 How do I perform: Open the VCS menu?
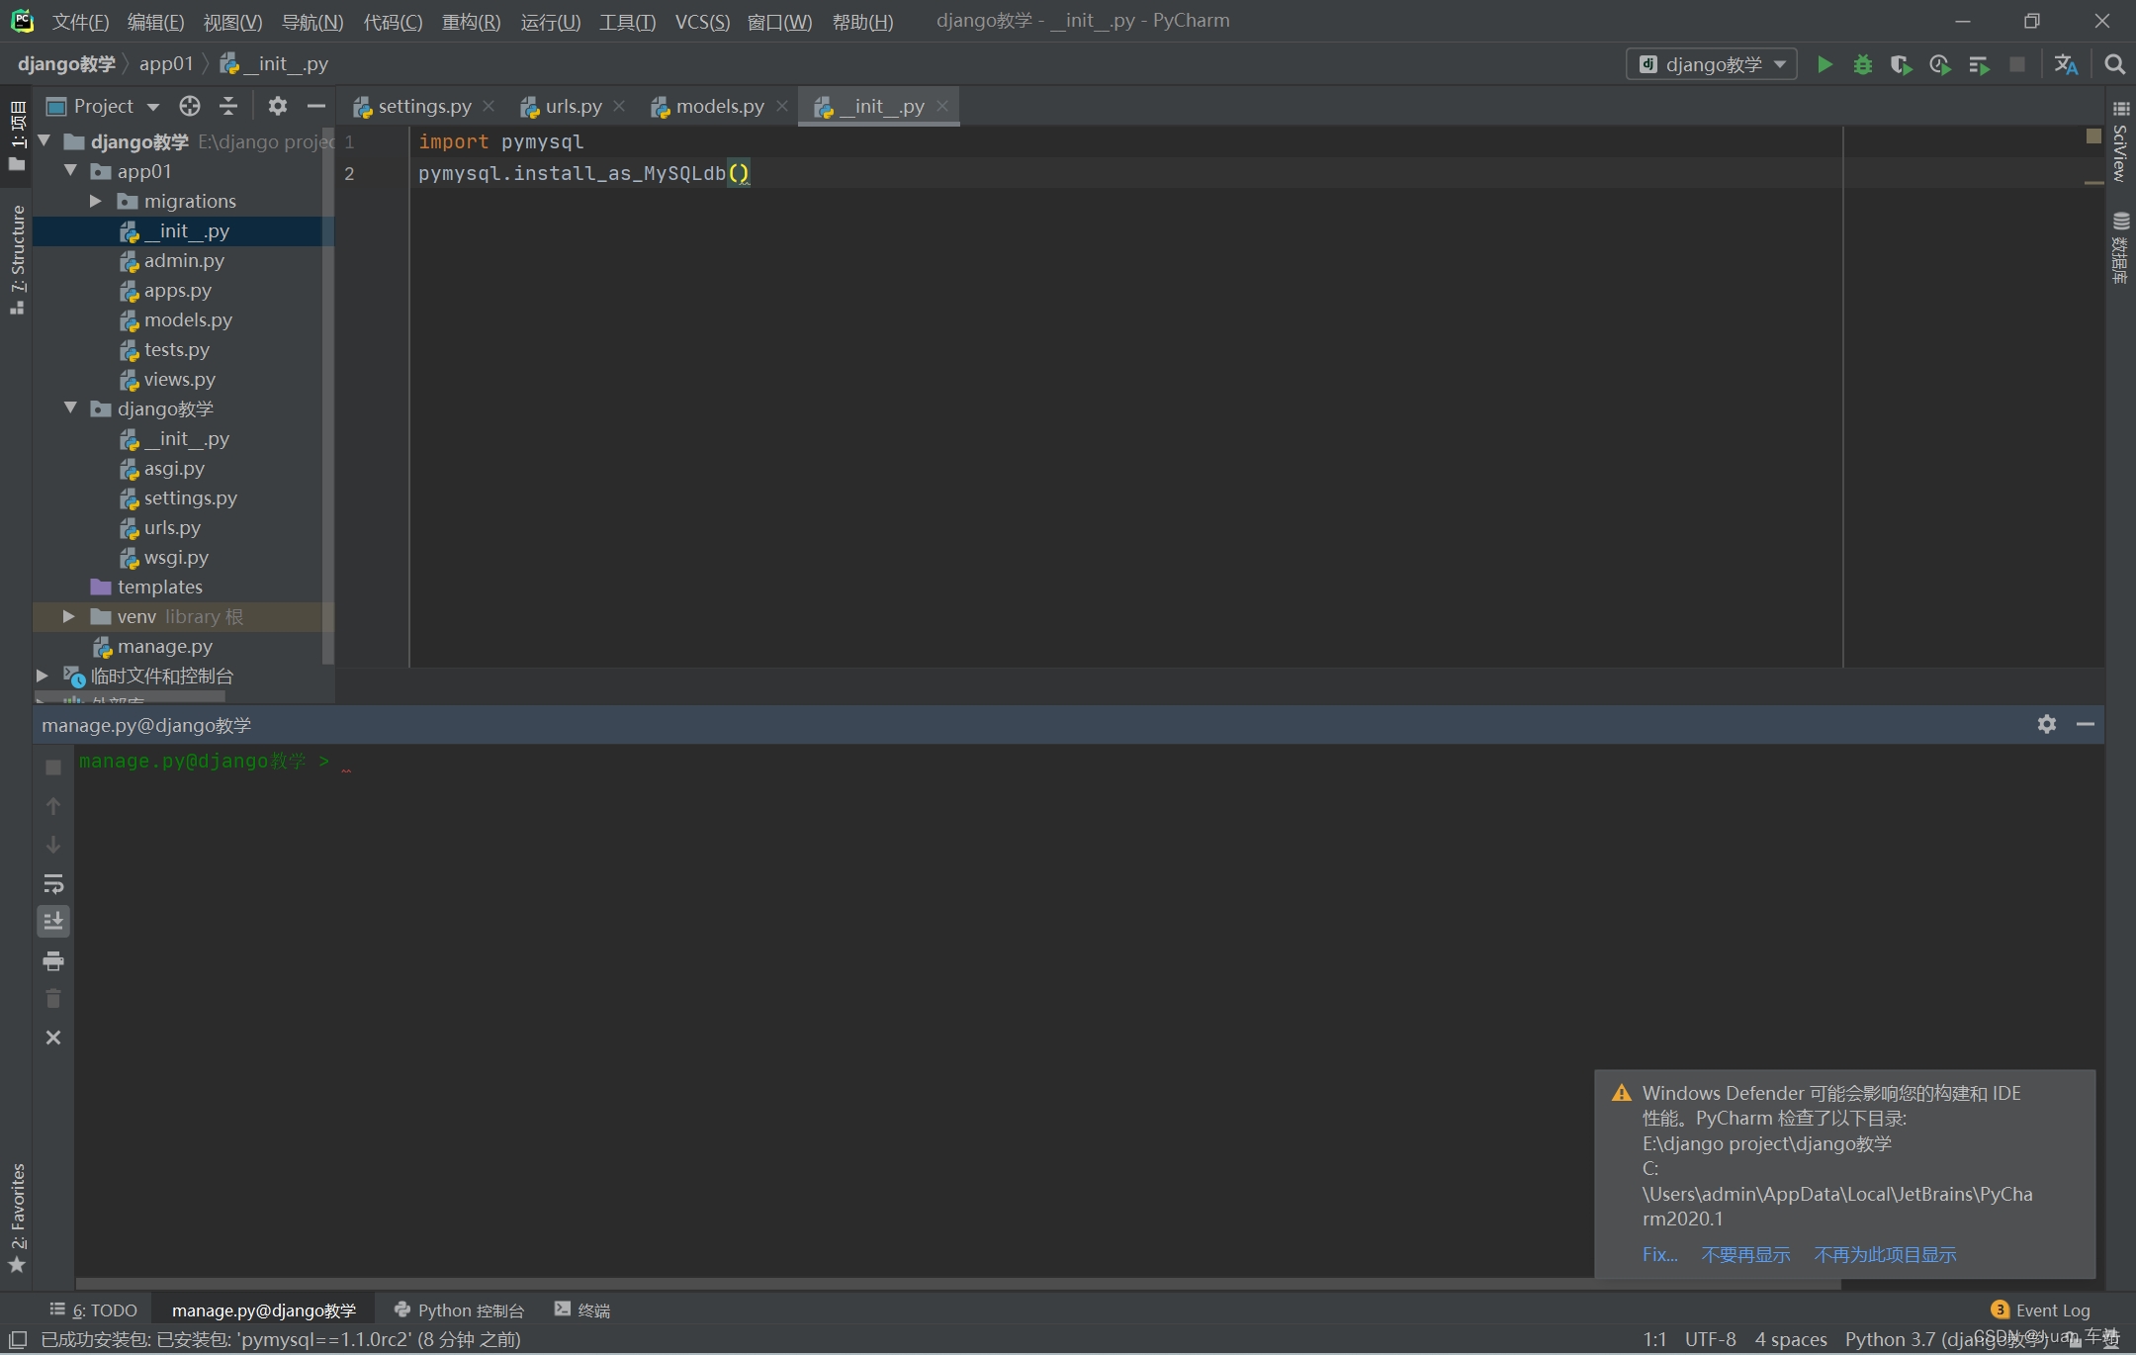coord(701,21)
